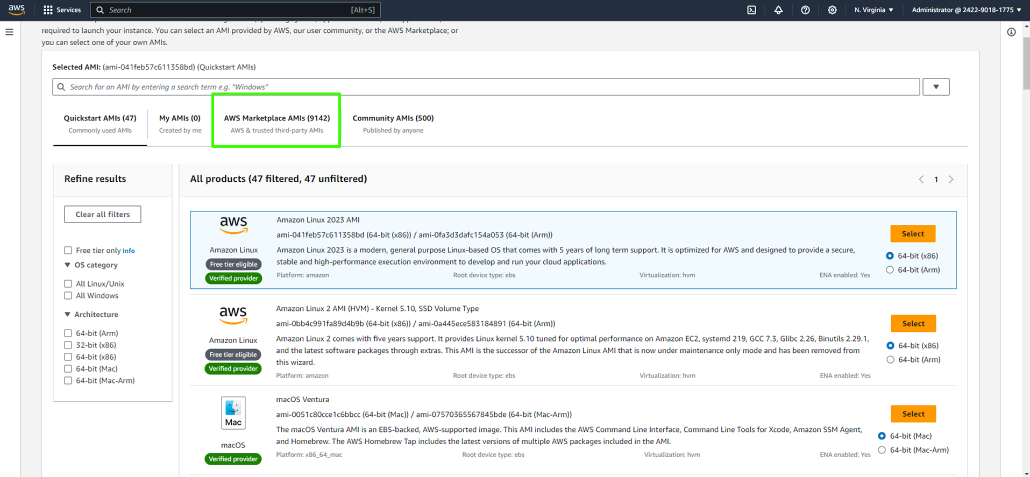Switch to Community AMIs tab

click(x=393, y=124)
